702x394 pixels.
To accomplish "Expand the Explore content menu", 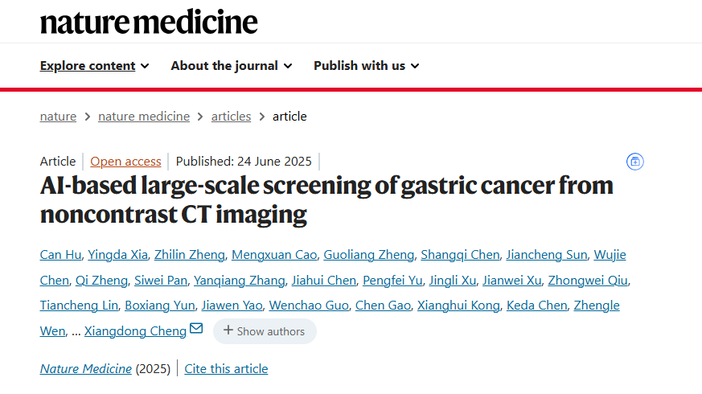I will tap(94, 66).
